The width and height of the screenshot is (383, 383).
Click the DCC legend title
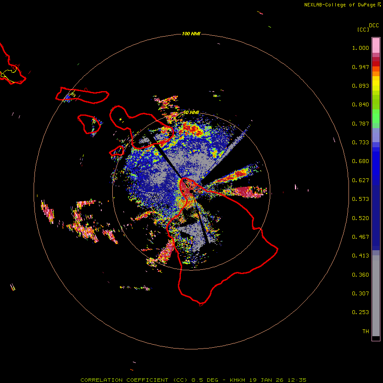pyautogui.click(x=374, y=26)
